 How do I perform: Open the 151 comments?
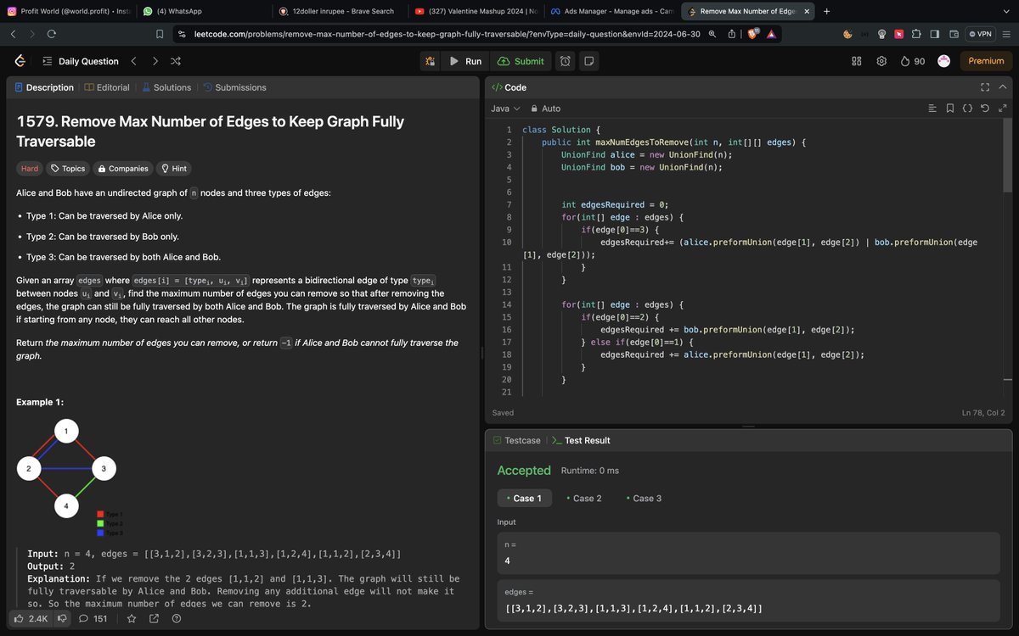point(93,619)
